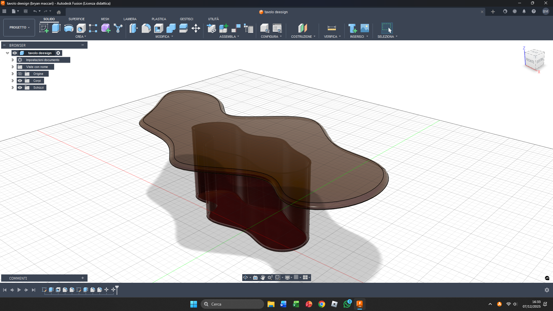Open the Insert Image tool

pyautogui.click(x=365, y=28)
